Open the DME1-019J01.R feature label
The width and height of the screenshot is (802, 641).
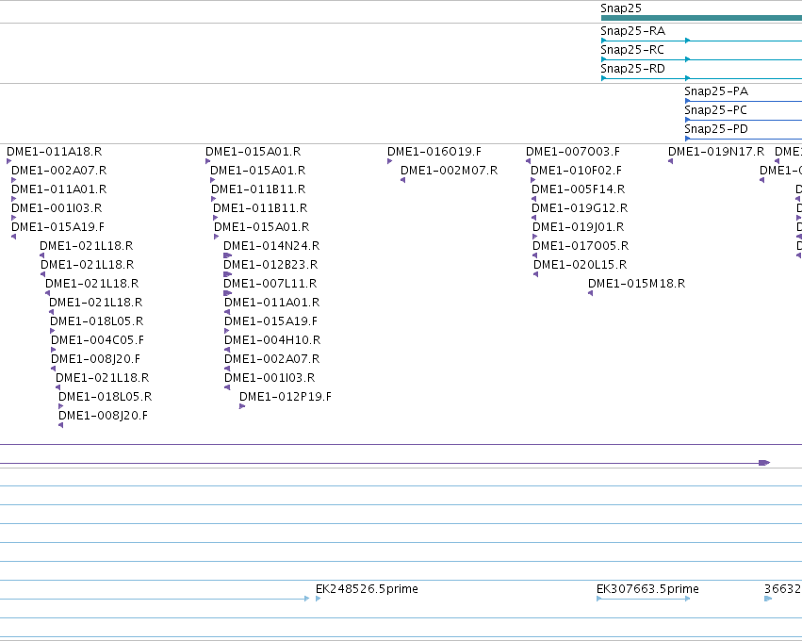click(578, 227)
